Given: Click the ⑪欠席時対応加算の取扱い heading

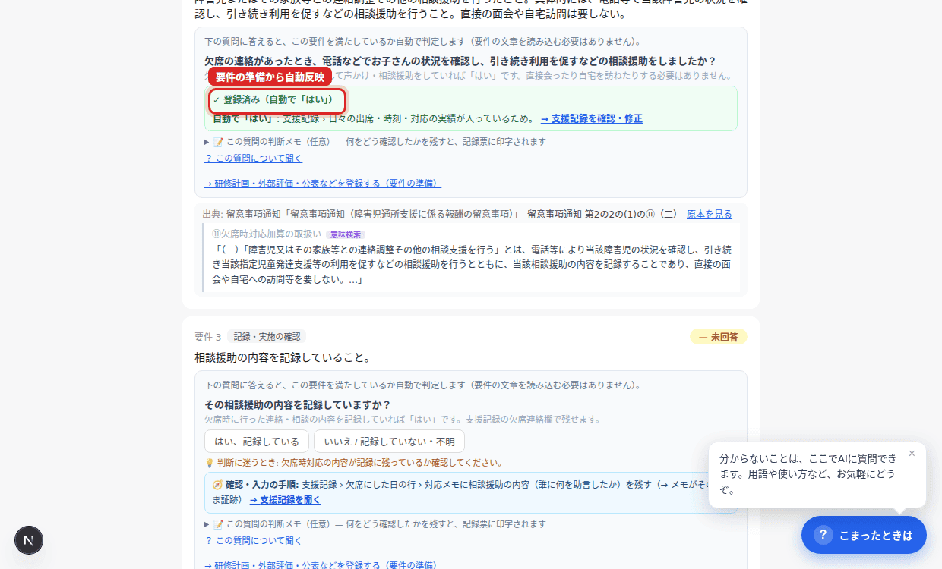Looking at the screenshot, I should (267, 234).
